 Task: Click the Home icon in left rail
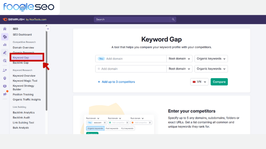(5, 29)
